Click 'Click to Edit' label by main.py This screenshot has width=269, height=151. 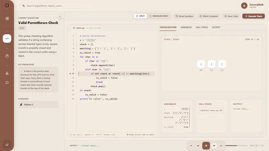(94, 28)
